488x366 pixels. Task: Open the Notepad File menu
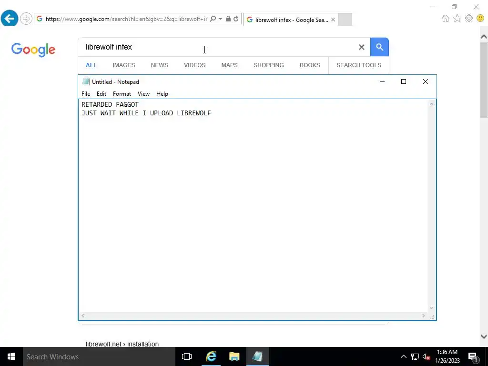point(86,94)
